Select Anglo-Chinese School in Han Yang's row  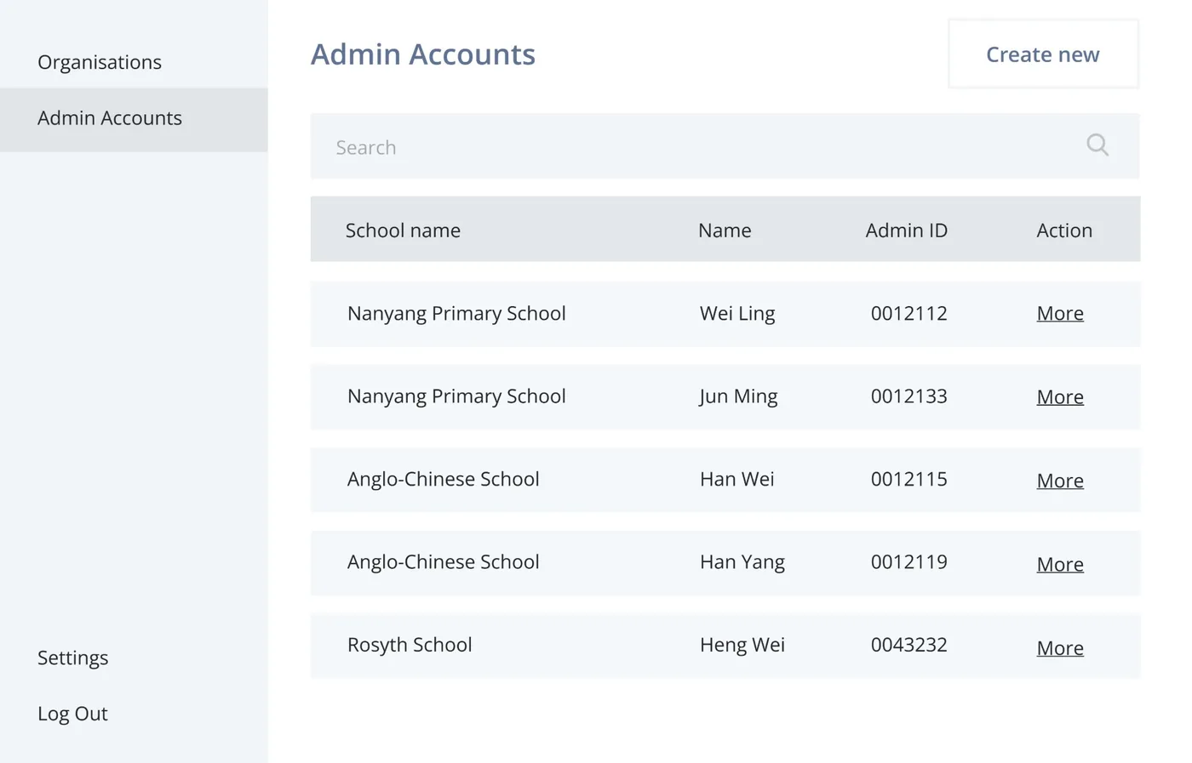tap(443, 562)
